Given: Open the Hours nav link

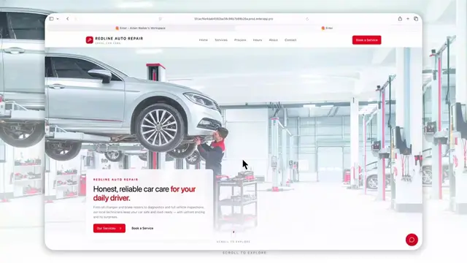Looking at the screenshot, I should pos(258,40).
